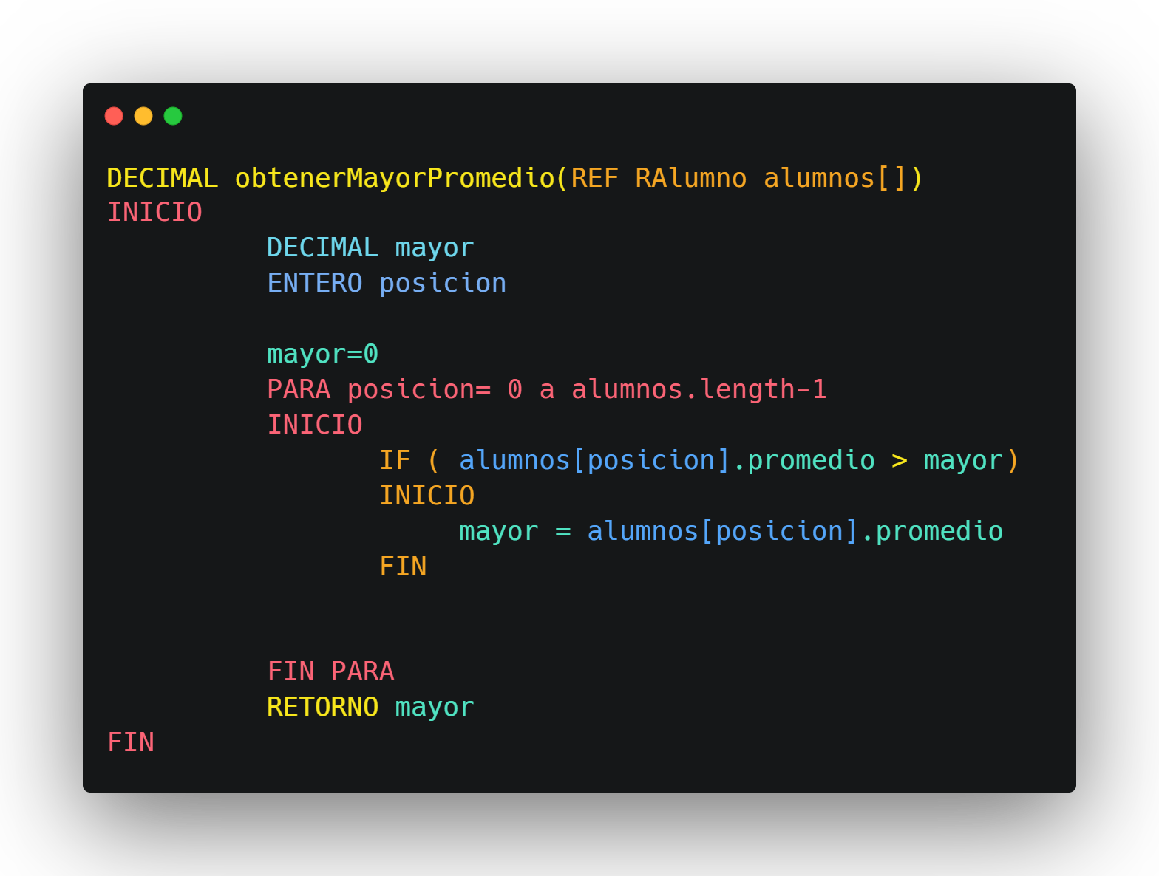Click the alumnos.length-1 expression

click(699, 389)
